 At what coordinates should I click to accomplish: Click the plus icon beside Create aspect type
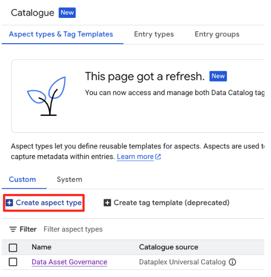click(x=9, y=203)
